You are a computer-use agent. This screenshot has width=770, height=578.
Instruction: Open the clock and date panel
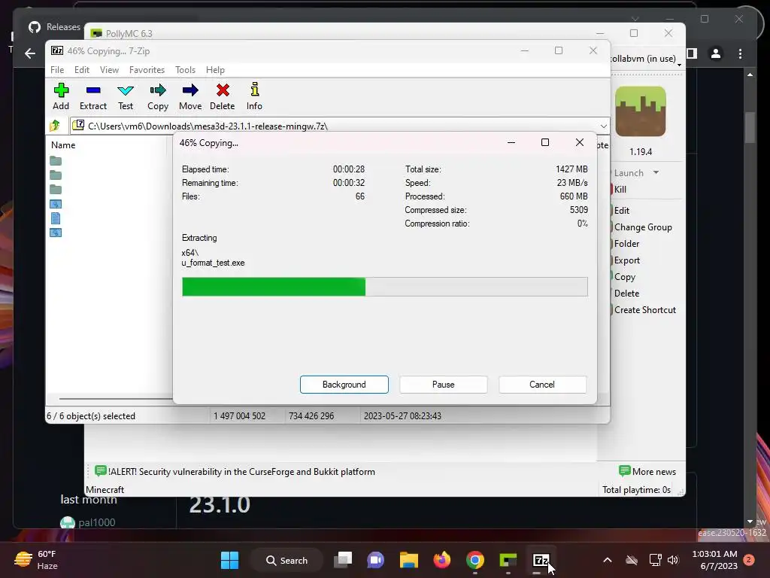pos(714,560)
